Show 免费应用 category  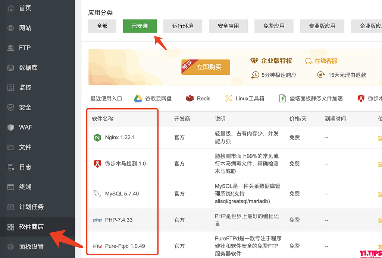coord(274,26)
